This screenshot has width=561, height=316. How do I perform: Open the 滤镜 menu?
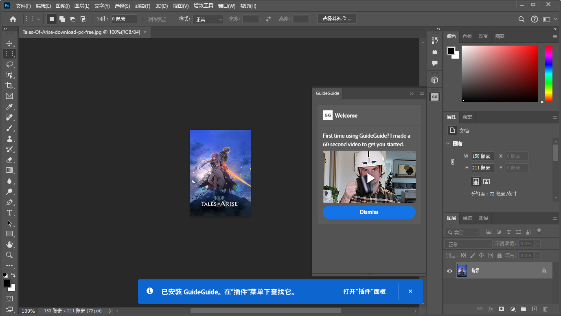click(x=142, y=6)
